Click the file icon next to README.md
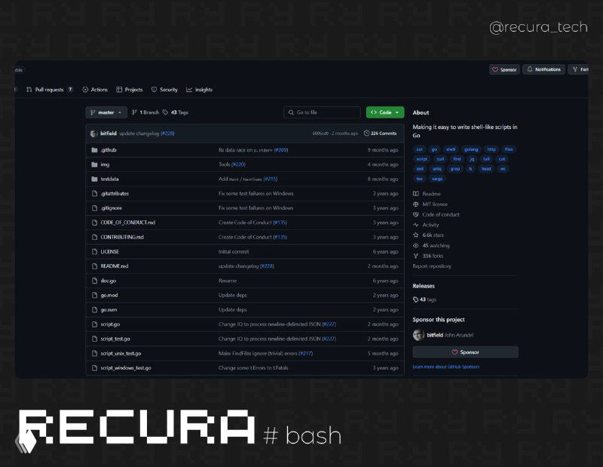603x467 pixels. (x=94, y=266)
